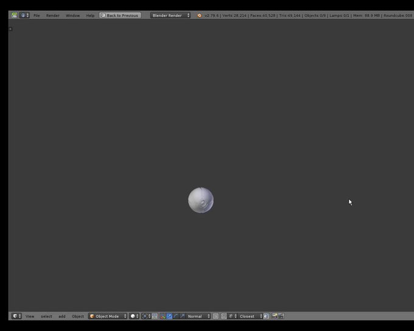Toggle align rotation with snapping target icon
The width and height of the screenshot is (414, 331).
267,316
